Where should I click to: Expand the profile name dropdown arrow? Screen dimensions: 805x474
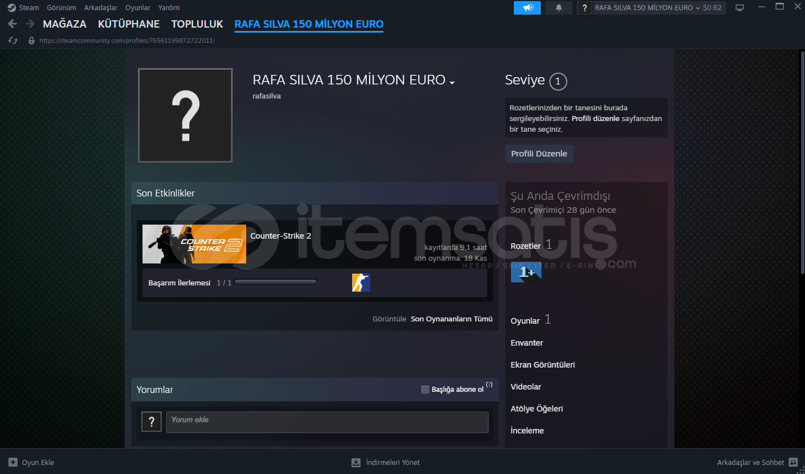[452, 82]
